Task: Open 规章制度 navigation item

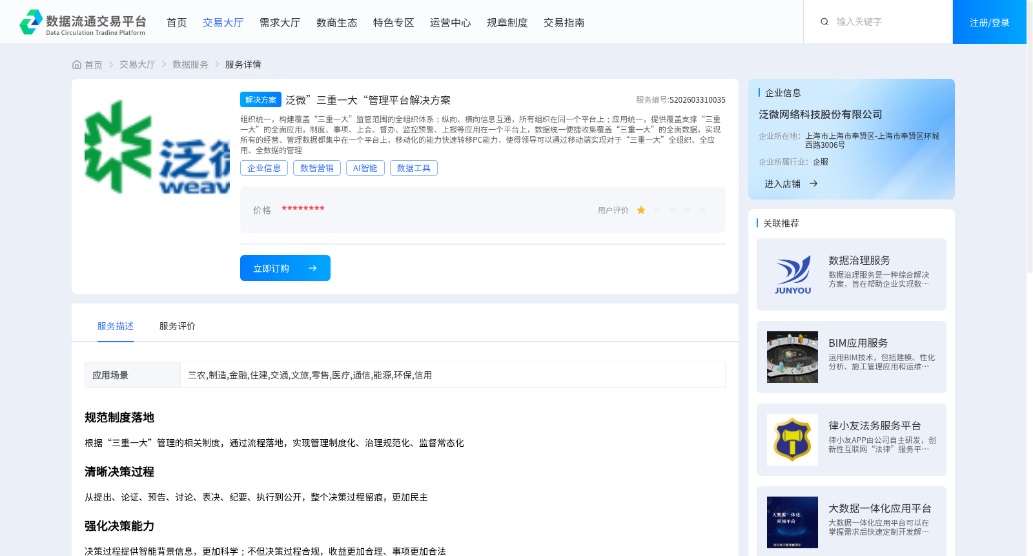Action: [507, 23]
